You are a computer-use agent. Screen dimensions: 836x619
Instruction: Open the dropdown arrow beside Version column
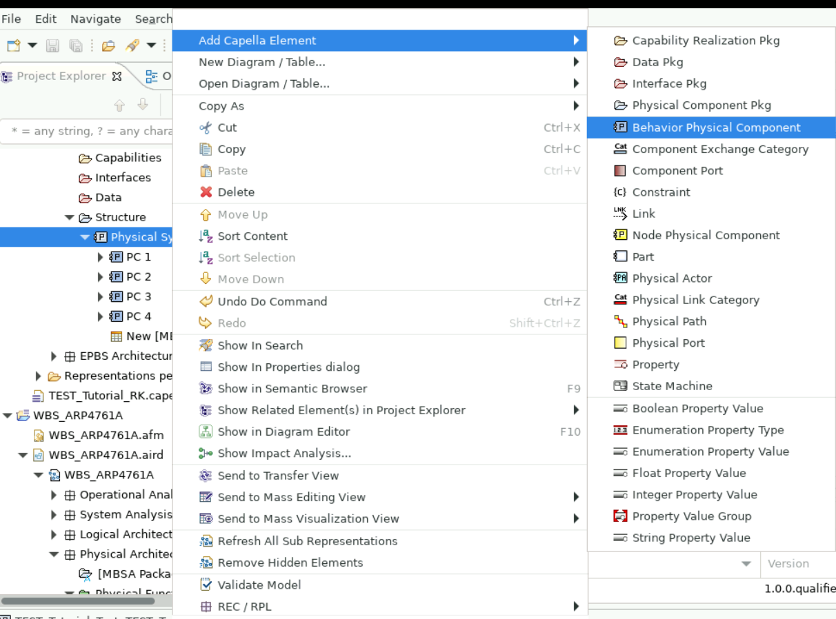746,564
